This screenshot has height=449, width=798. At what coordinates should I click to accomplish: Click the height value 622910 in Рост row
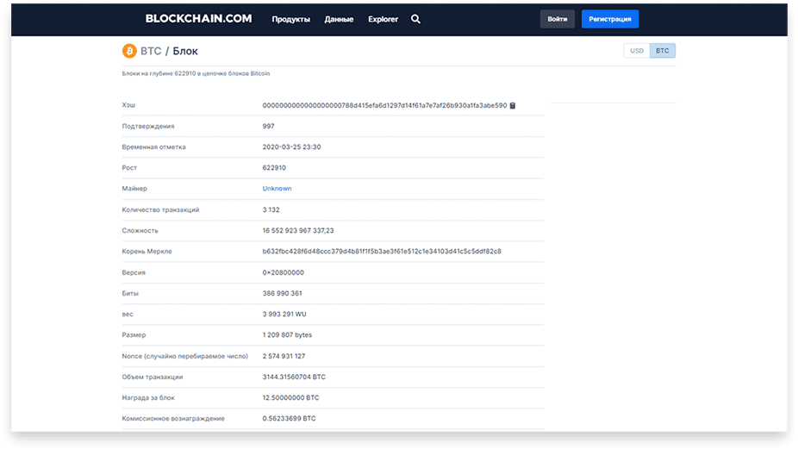274,167
